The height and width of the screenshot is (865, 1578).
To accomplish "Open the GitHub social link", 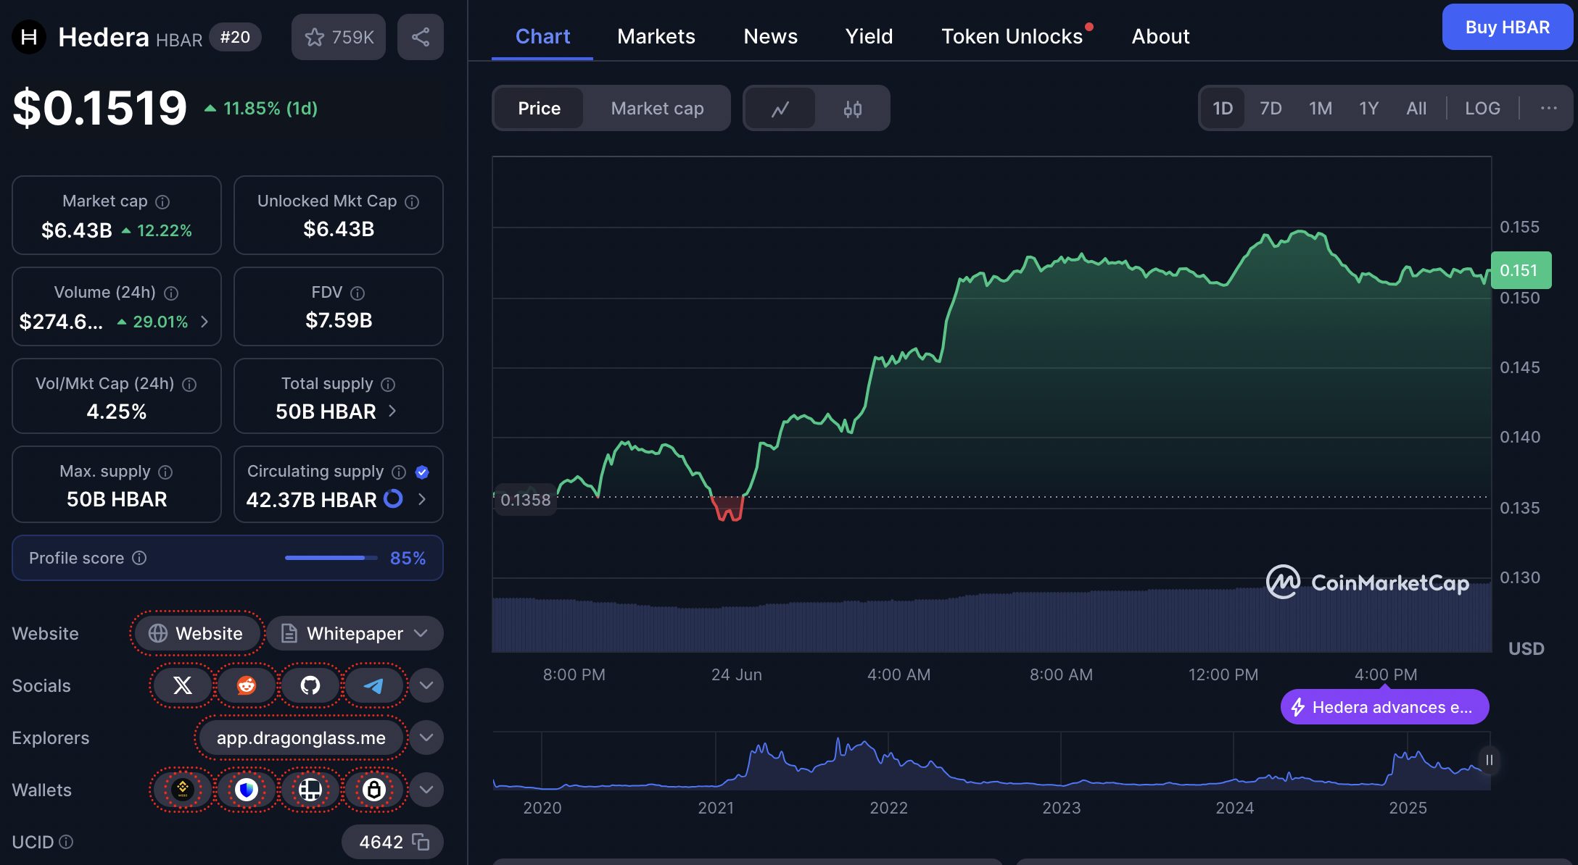I will coord(310,685).
